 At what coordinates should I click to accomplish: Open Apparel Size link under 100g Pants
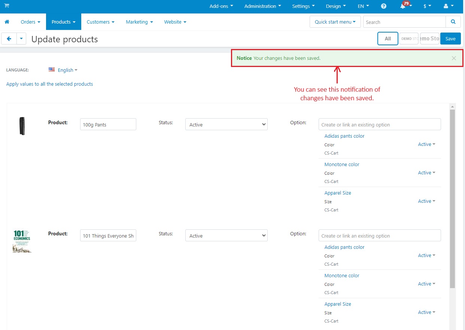tap(338, 193)
